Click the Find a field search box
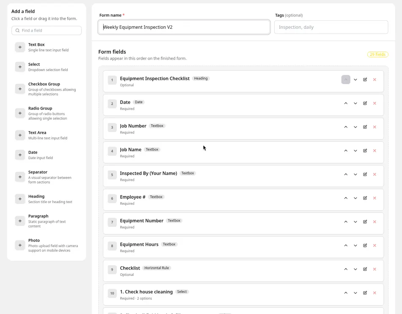402x314 pixels. (x=47, y=30)
